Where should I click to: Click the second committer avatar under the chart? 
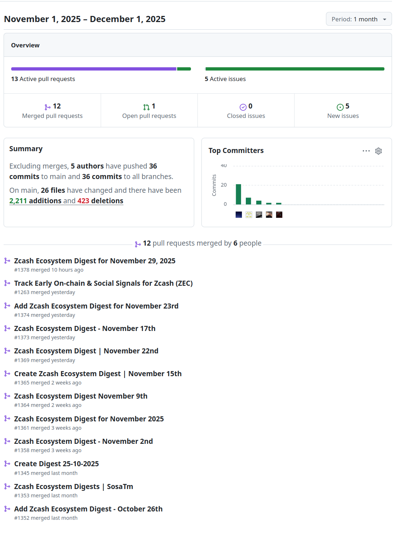[x=249, y=214]
